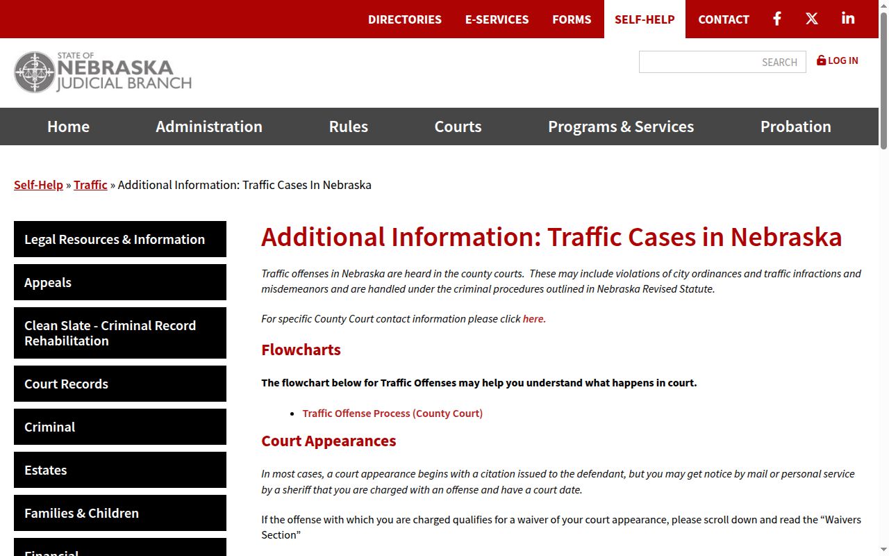Go to Home in main navigation
Viewport: 889px width, 556px height.
[x=68, y=126]
